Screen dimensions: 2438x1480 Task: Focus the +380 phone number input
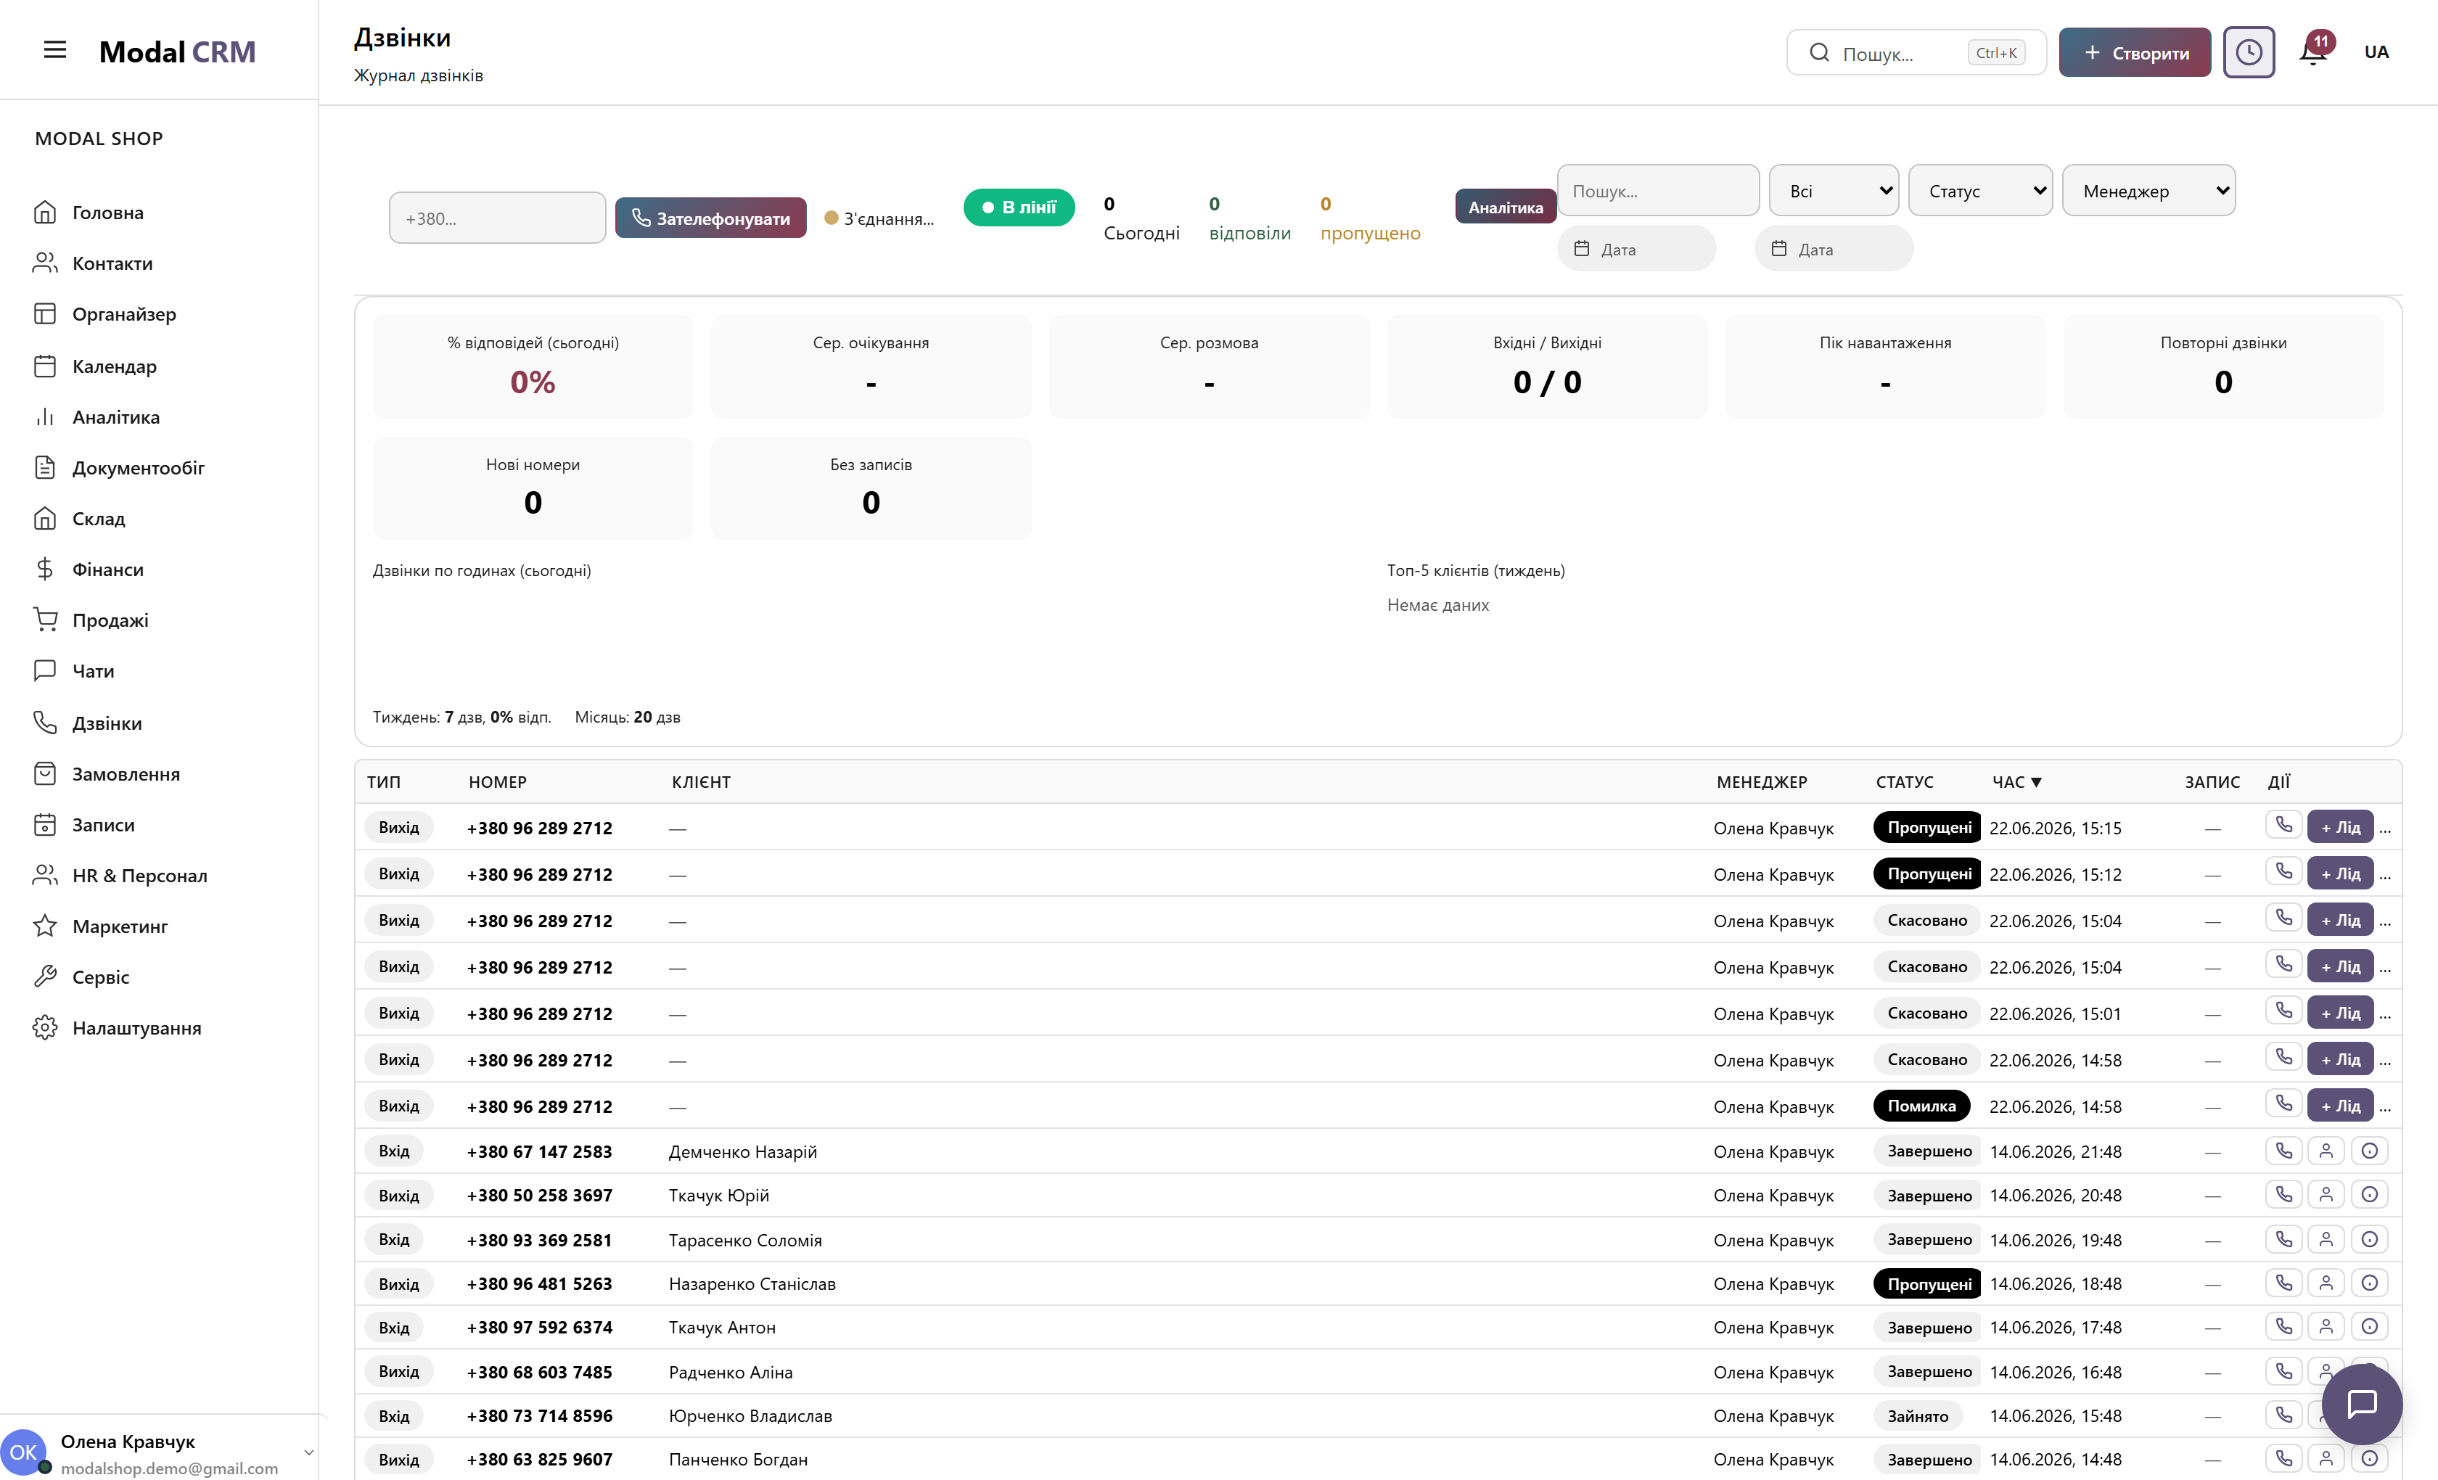tap(497, 218)
